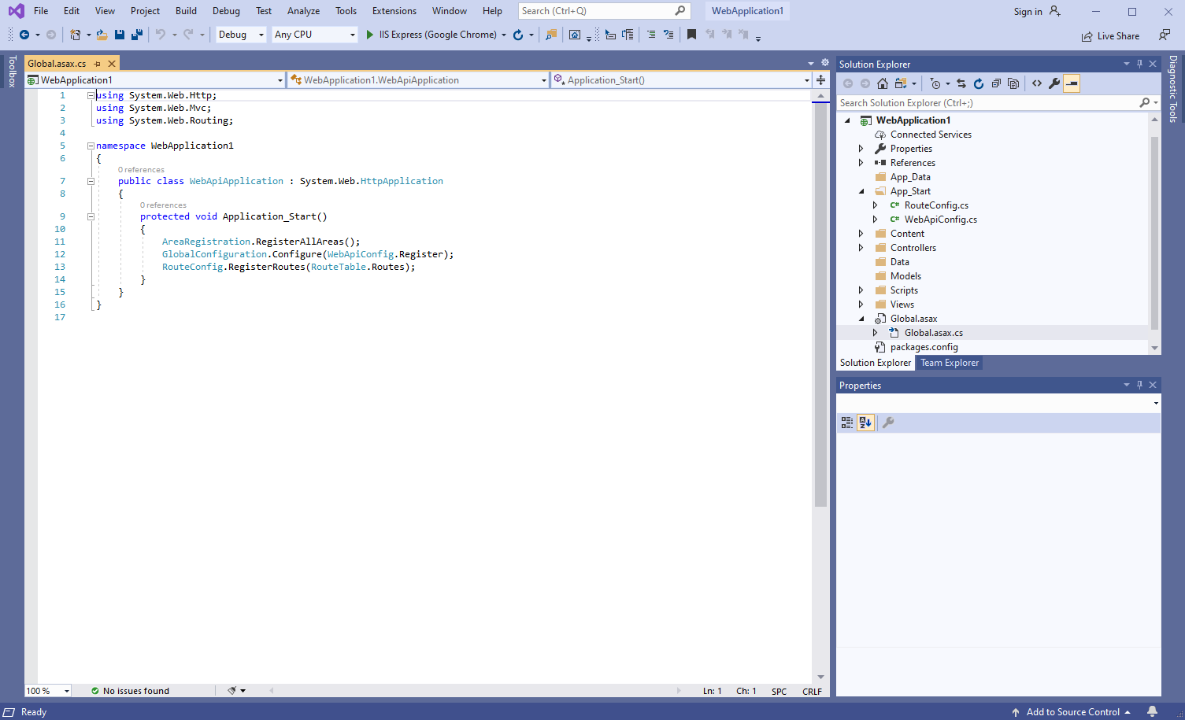
Task: Click the bookmark icon in the toolbar
Action: coord(691,35)
